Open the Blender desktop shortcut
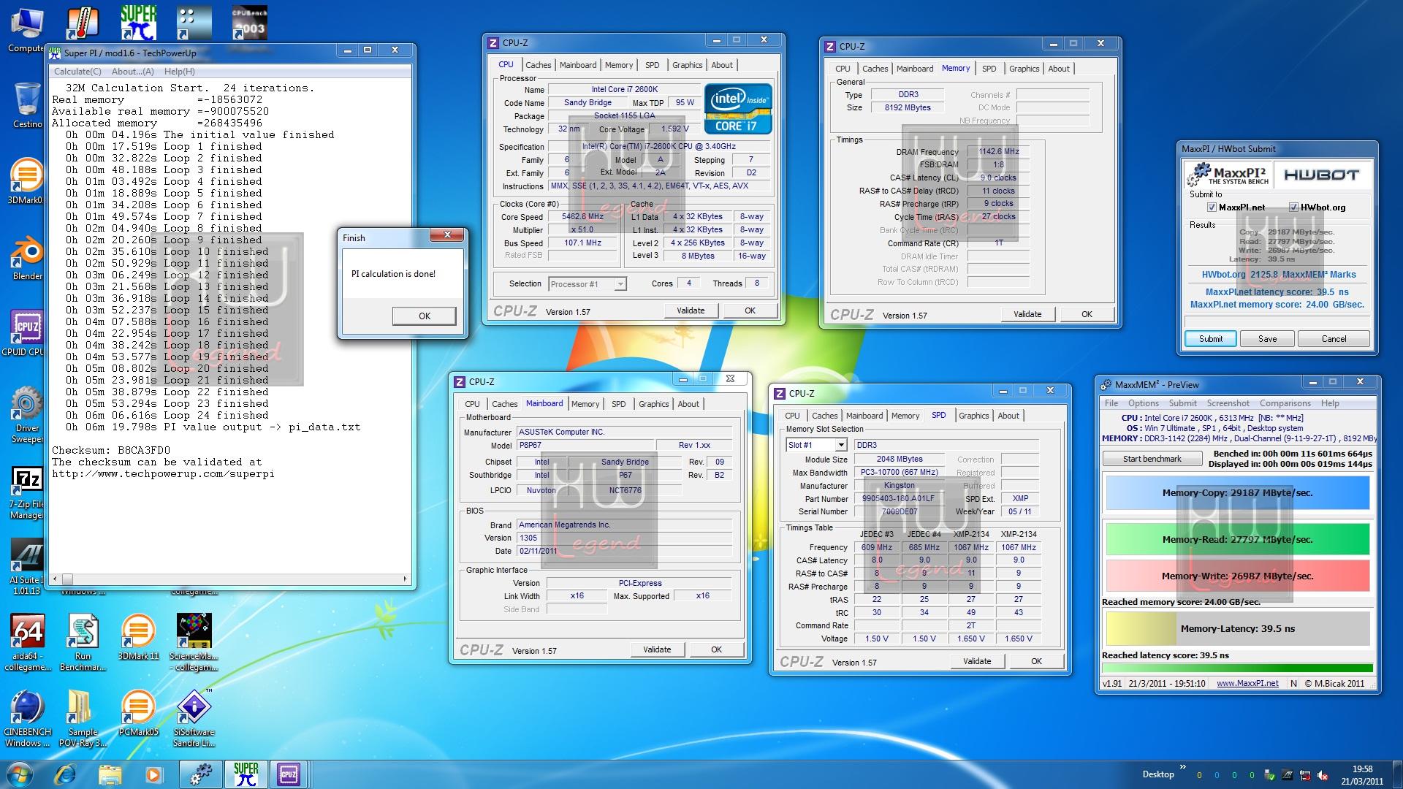1403x789 pixels. 27,257
